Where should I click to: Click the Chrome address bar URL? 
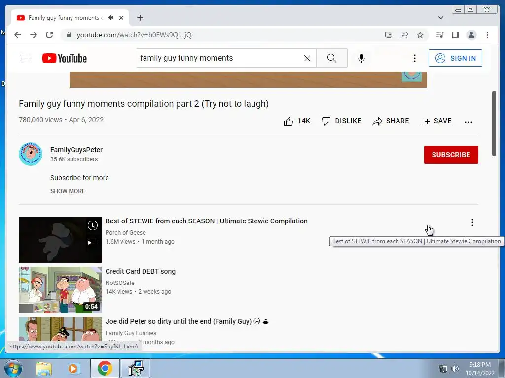134,35
